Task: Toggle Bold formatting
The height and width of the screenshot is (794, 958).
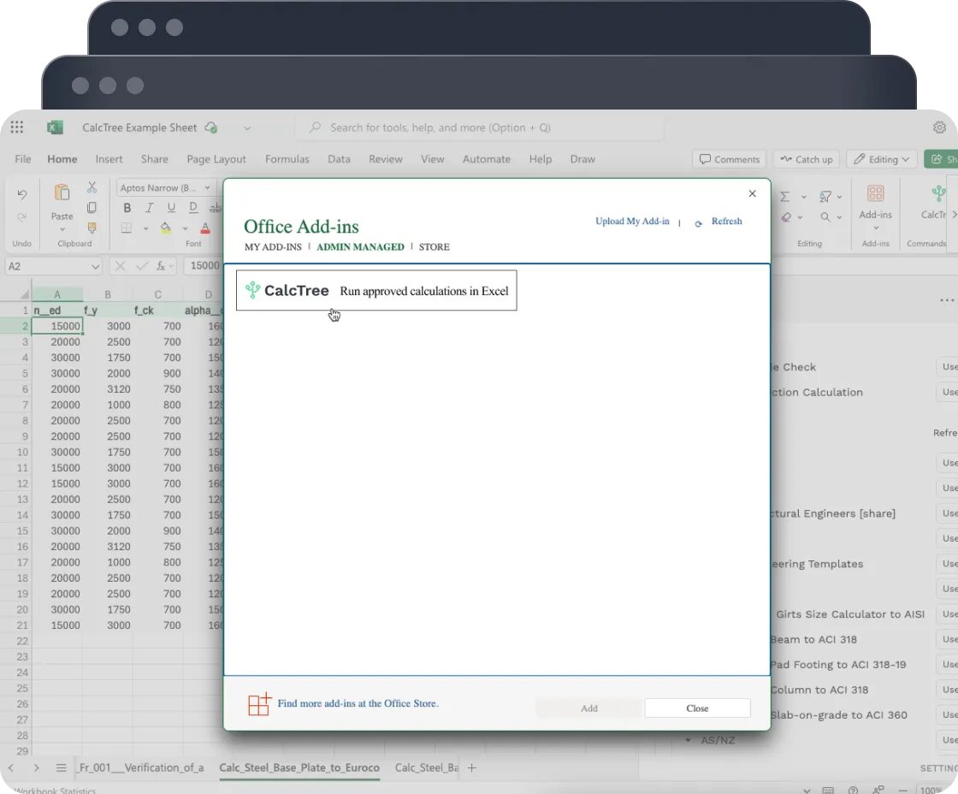Action: pyautogui.click(x=127, y=208)
